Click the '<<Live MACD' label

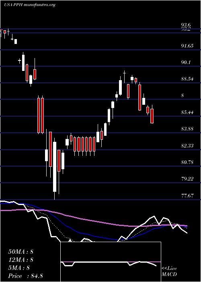(x=169, y=272)
